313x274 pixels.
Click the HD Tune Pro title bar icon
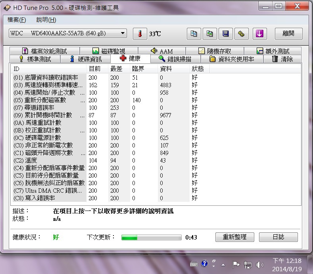(7, 8)
